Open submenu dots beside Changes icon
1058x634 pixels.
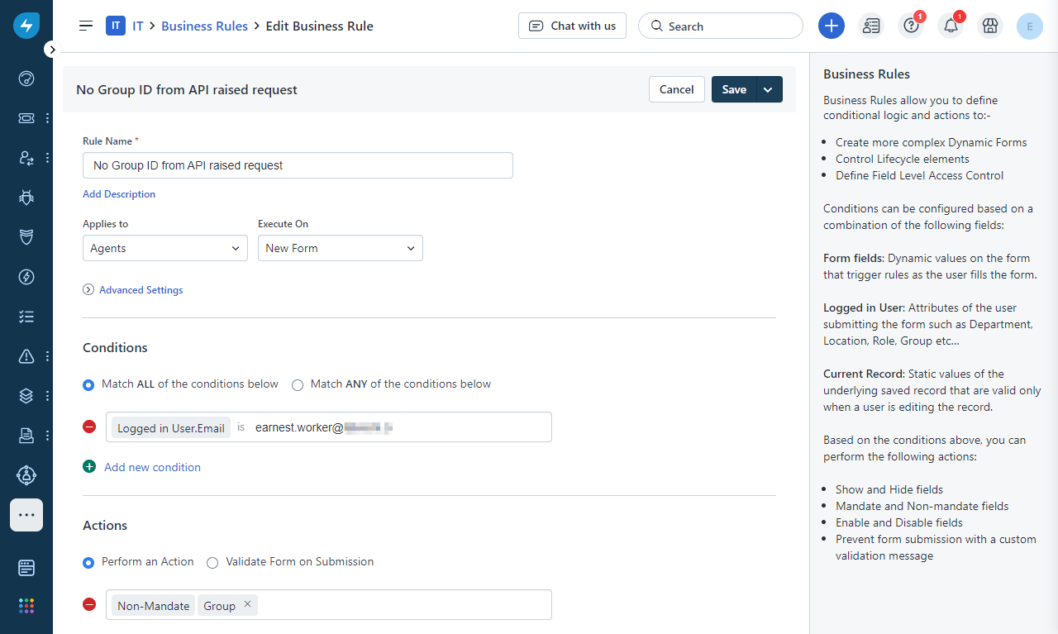click(47, 158)
